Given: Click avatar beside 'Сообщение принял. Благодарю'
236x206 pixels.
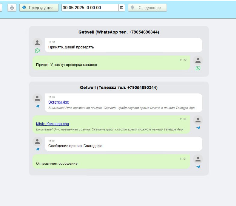Looking at the screenshot, I should click(37, 142).
